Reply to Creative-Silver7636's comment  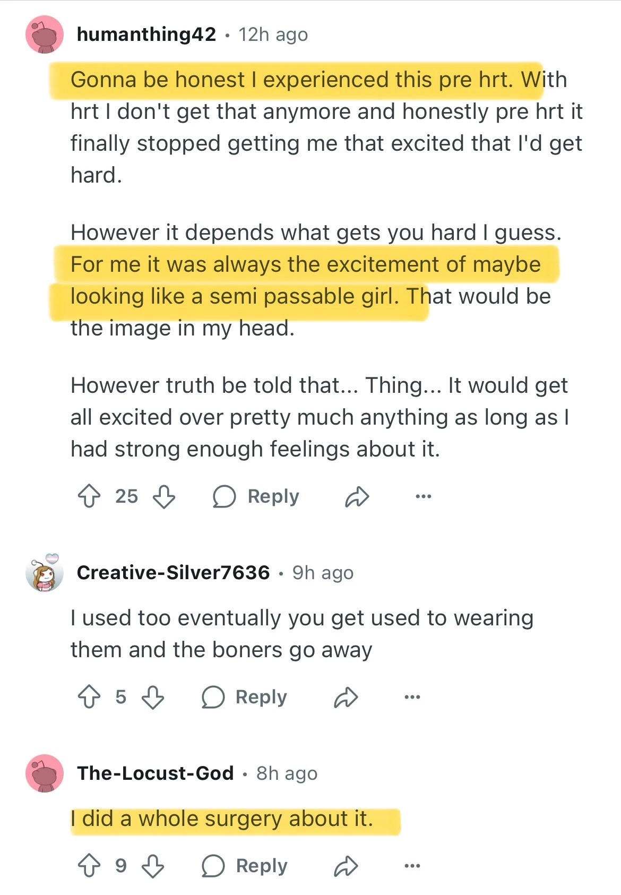point(245,698)
